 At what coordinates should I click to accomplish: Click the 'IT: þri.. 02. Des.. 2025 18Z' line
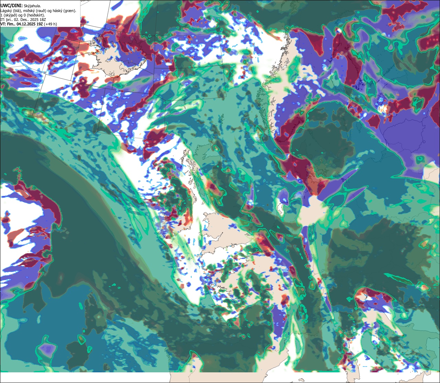click(x=23, y=20)
